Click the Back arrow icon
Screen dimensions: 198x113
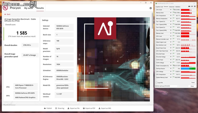(5, 14)
